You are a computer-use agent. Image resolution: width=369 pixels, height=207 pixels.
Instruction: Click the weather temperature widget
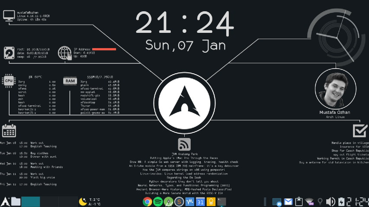90,201
